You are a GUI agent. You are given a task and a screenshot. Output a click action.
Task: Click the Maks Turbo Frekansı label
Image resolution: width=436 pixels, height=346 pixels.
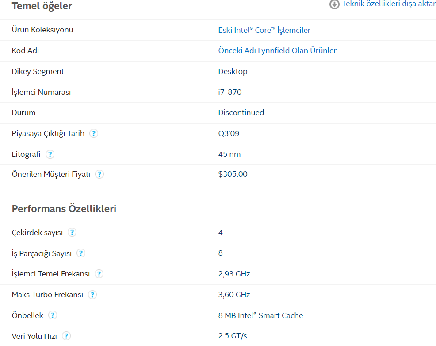point(47,295)
